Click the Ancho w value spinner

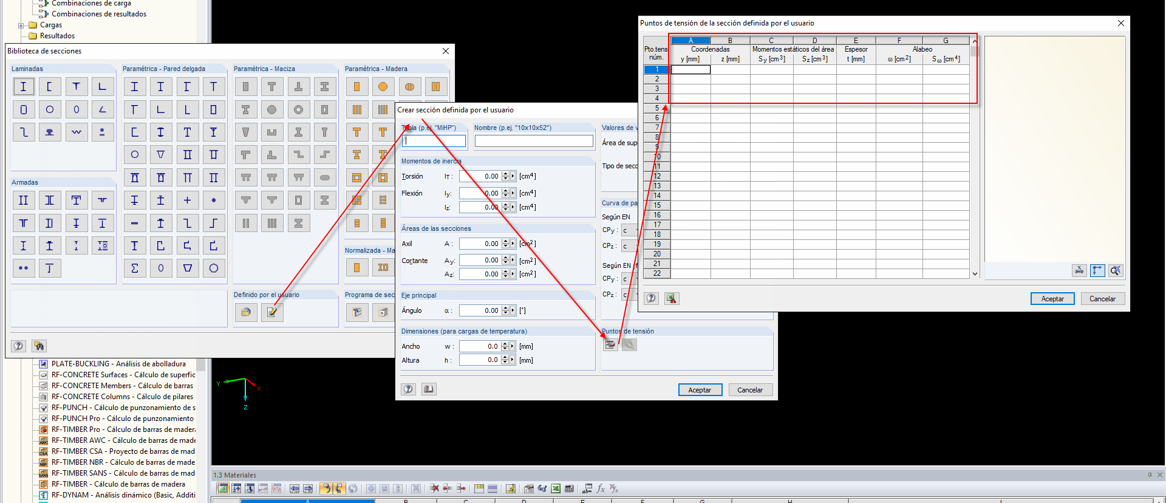[505, 346]
